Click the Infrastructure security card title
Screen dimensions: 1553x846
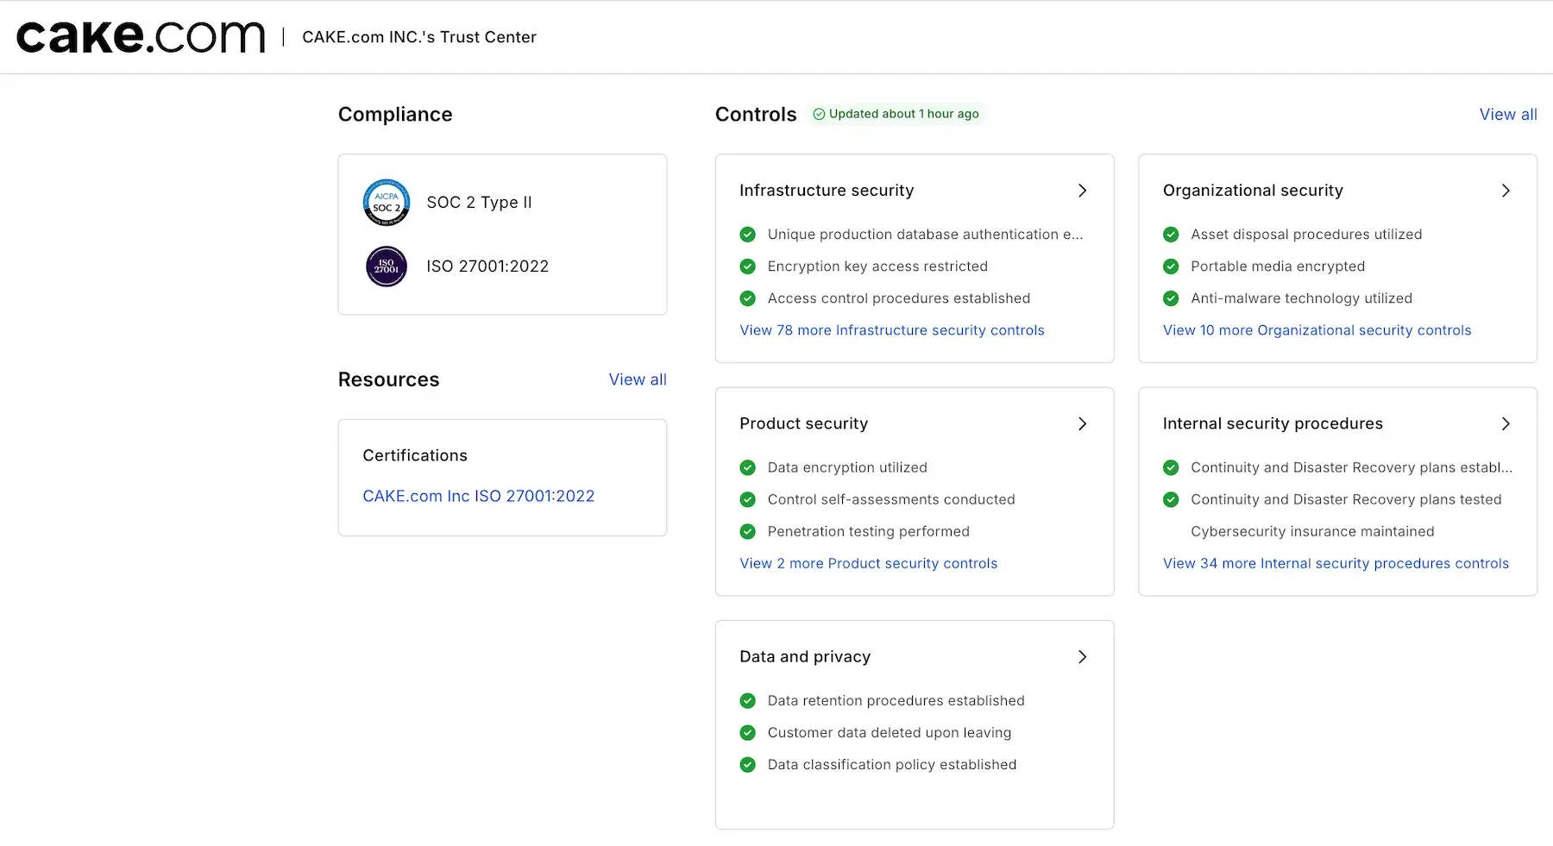click(x=827, y=191)
